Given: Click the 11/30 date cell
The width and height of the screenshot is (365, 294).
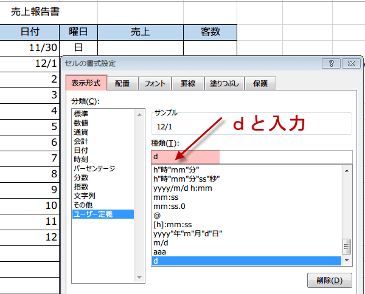Looking at the screenshot, I should click(29, 48).
